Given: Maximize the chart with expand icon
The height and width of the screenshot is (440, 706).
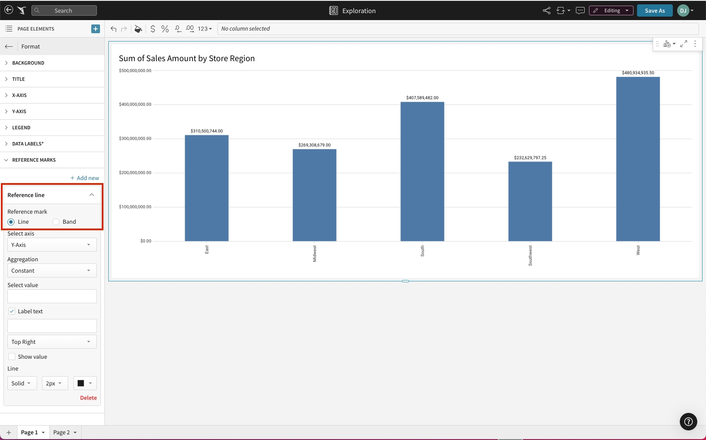Looking at the screenshot, I should point(684,44).
